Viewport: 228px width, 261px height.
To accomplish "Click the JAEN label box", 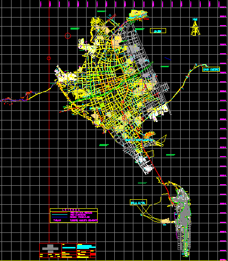I will (x=158, y=31).
